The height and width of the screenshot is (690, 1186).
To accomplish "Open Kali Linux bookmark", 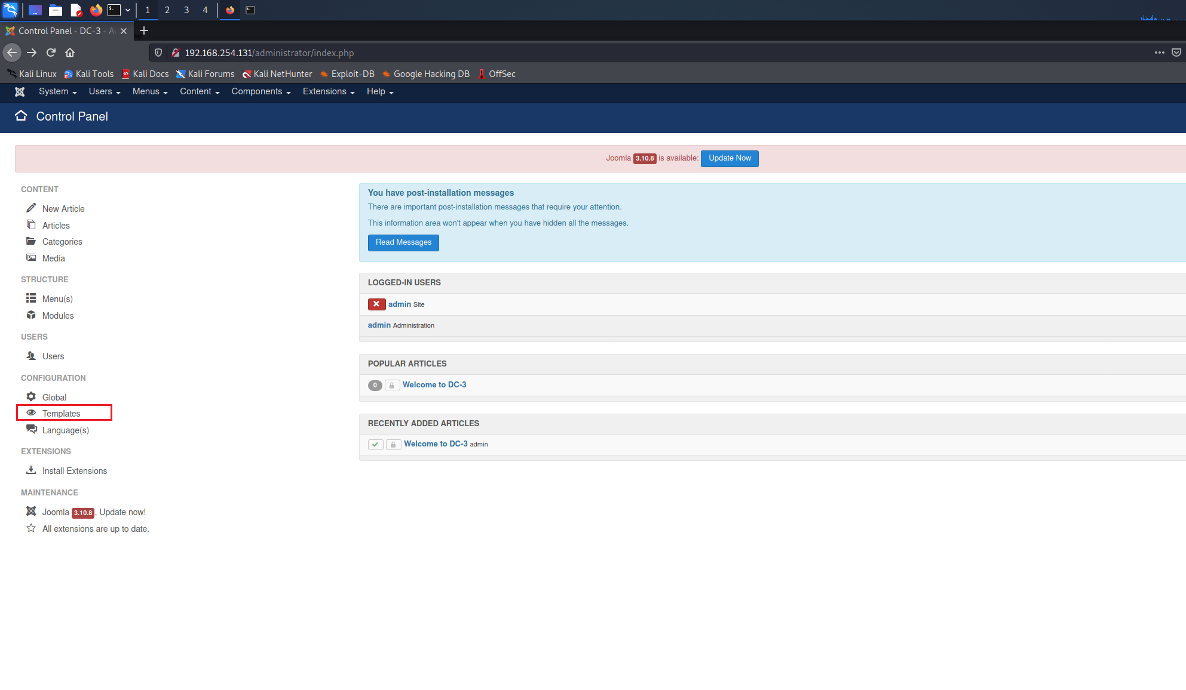I will click(x=32, y=73).
